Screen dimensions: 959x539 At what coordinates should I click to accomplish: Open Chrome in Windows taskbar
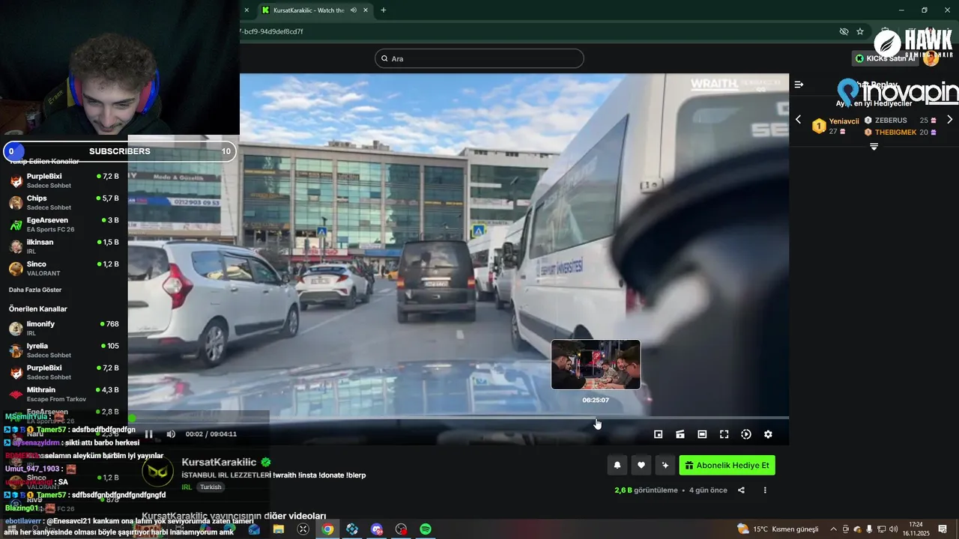pyautogui.click(x=327, y=529)
